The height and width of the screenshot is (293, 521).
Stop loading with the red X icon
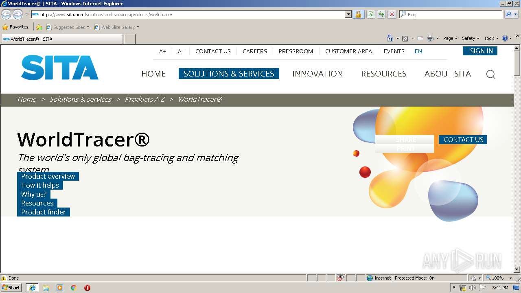(392, 14)
